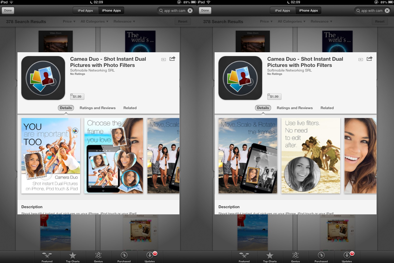The image size is (394, 263).
Task: Open Purchased in the right screen's tab bar
Action: (321, 257)
